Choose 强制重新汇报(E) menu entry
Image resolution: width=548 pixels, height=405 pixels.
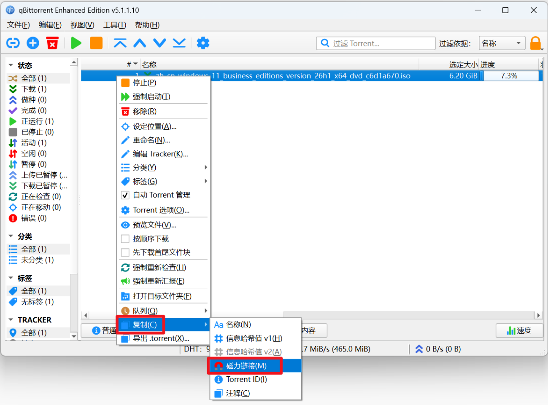click(164, 281)
